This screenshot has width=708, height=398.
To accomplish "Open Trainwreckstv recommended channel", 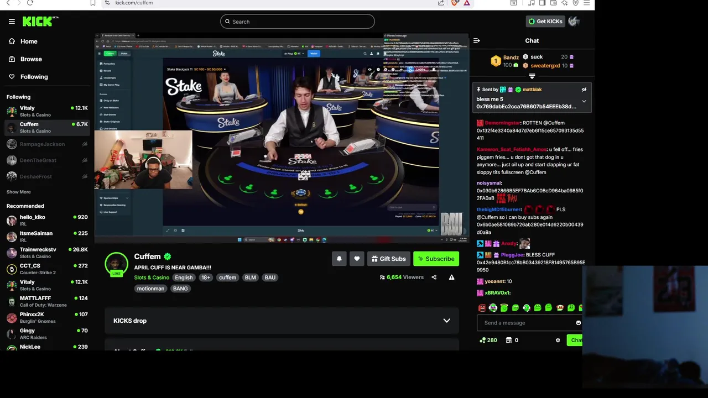I will (x=47, y=253).
